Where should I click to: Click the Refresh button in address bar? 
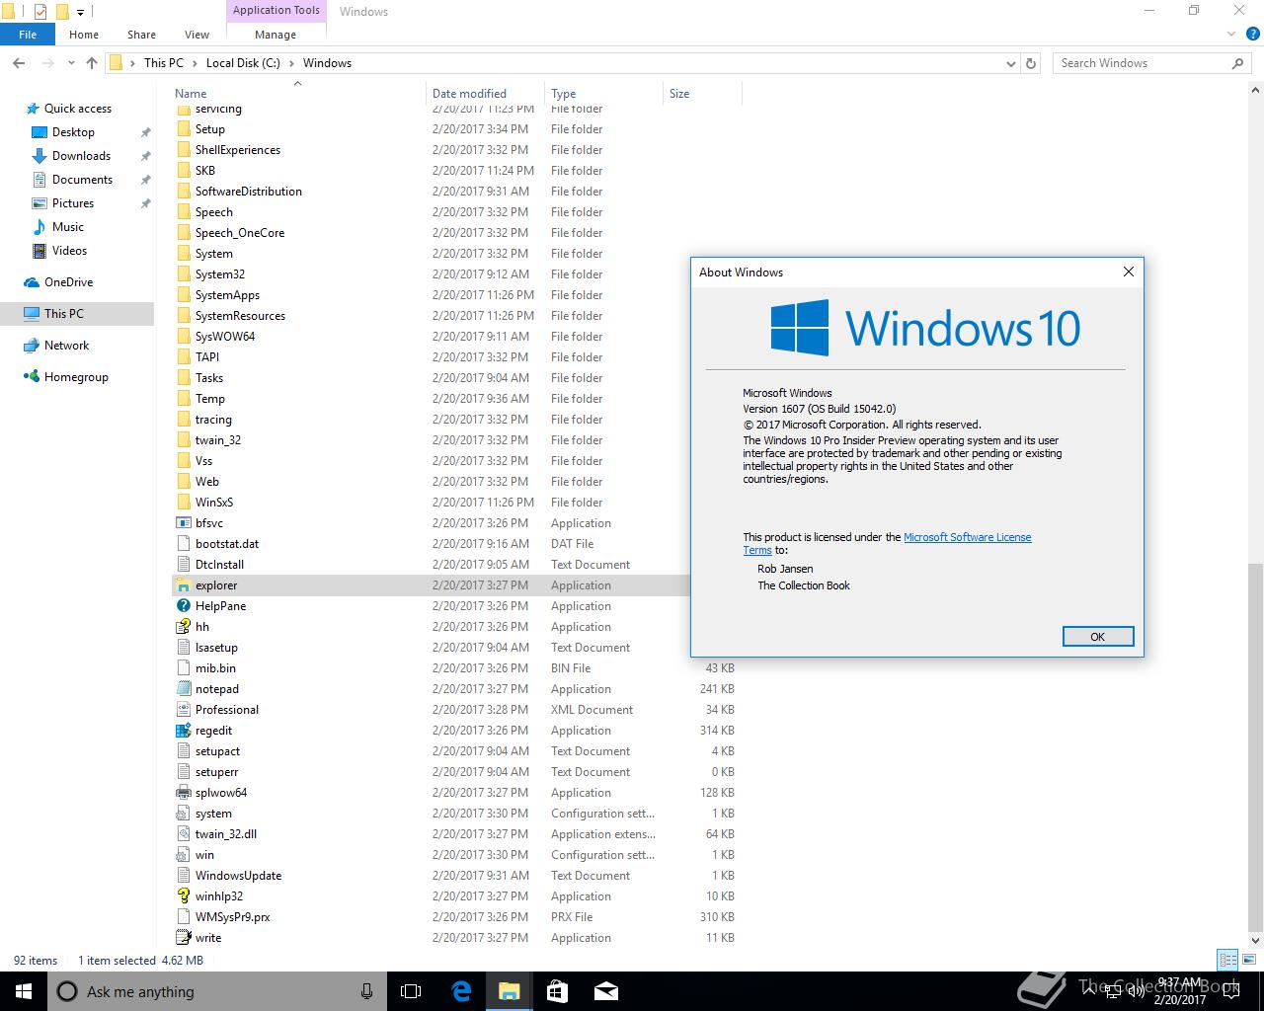(1031, 63)
